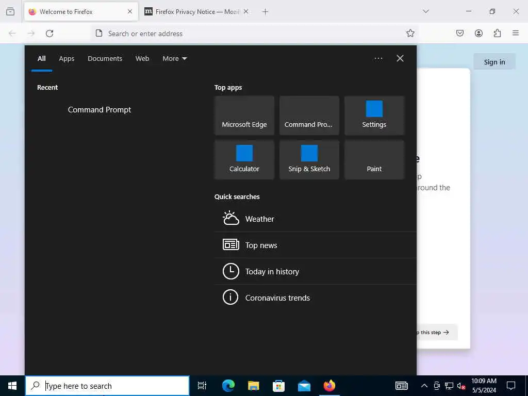
Task: Open Microsoft Store from the taskbar
Action: pos(278,386)
